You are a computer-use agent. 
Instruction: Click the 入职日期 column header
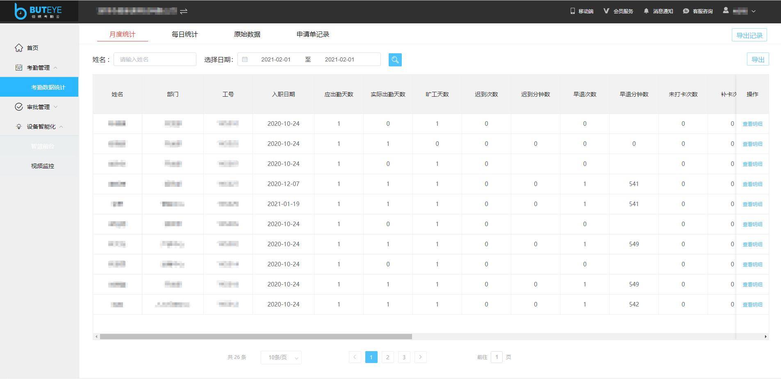[x=283, y=94]
